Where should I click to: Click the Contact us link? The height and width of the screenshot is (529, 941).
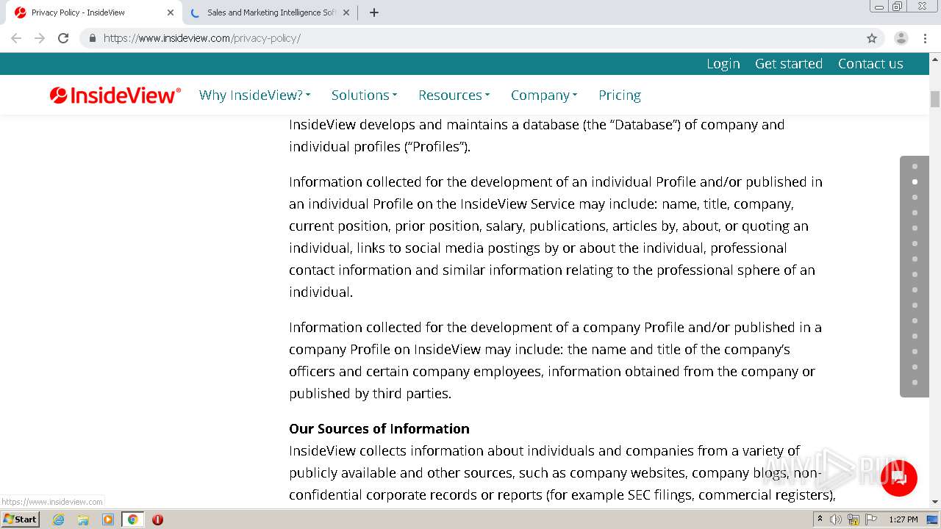click(x=870, y=64)
